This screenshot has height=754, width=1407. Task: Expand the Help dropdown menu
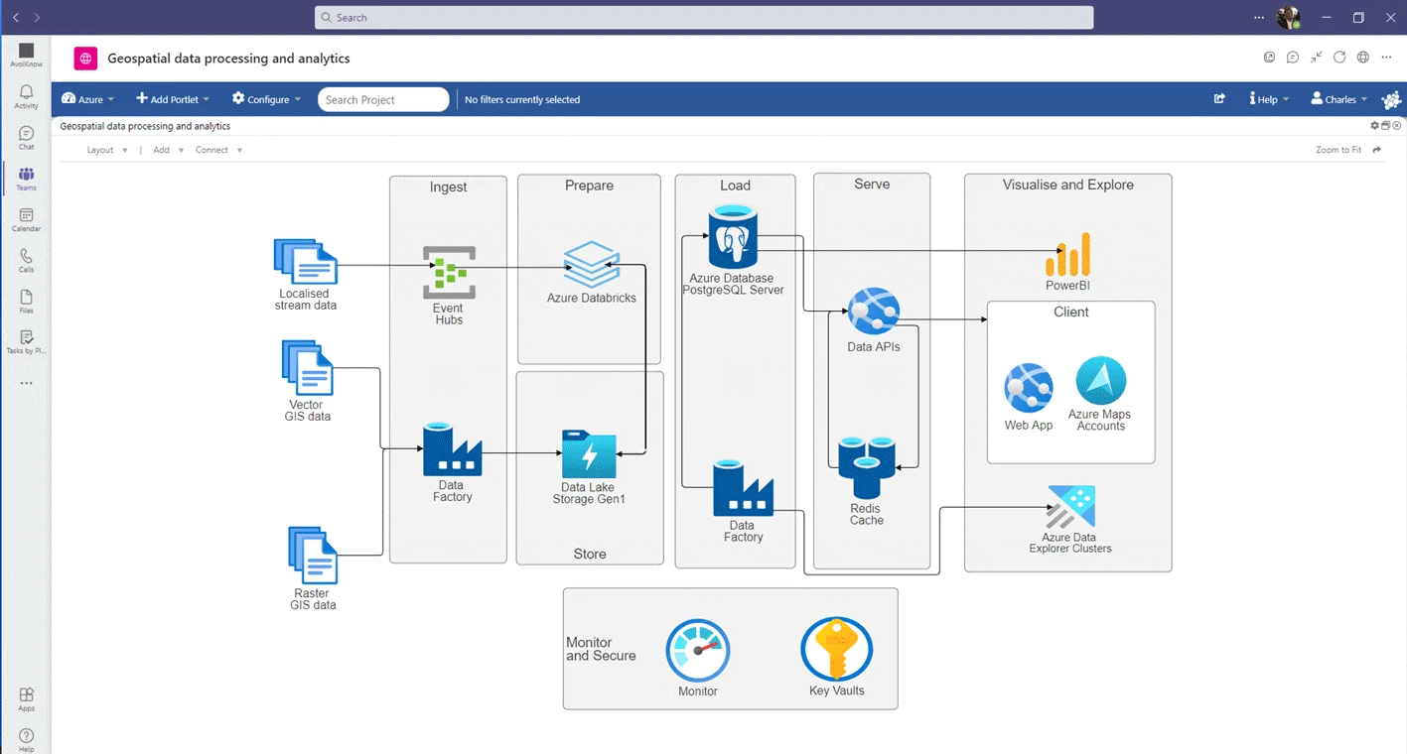[1270, 99]
